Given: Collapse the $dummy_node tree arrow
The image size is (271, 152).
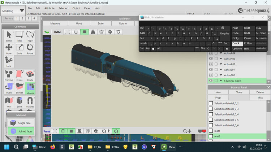Looking at the screenshot, I should [220, 81].
